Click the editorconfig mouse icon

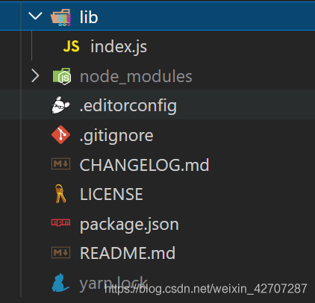pyautogui.click(x=60, y=105)
